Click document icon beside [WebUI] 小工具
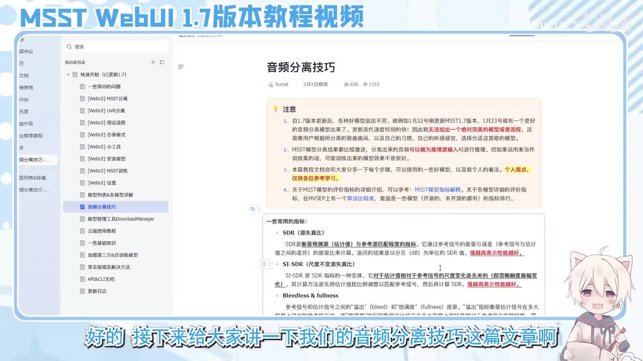This screenshot has height=361, width=643. [82, 146]
